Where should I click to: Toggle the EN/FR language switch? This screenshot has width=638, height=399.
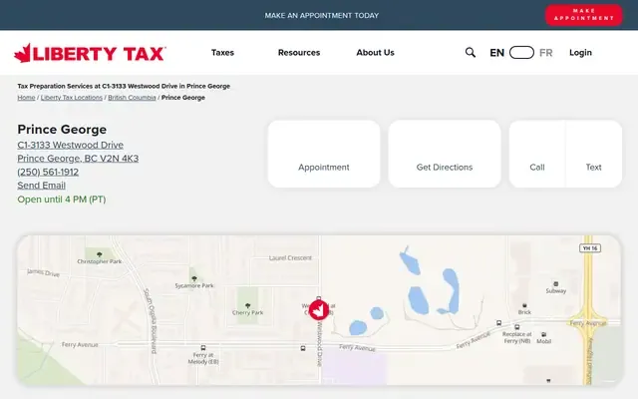521,53
